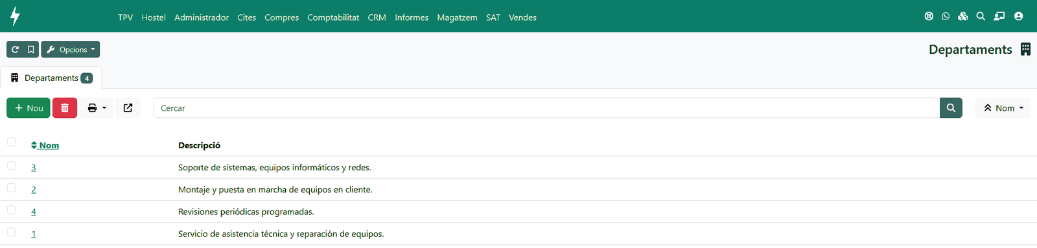Expand the printer dropdown
Viewport: 1037px width, 248px height.
coord(97,108)
